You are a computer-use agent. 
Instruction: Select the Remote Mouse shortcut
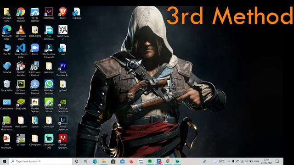point(49,105)
